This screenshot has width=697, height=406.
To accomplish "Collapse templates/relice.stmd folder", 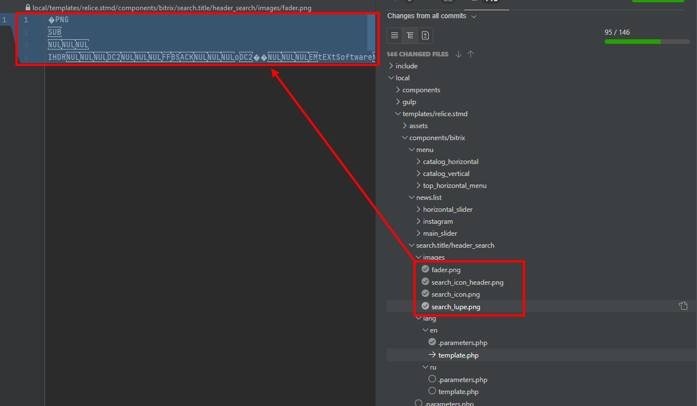I will pyautogui.click(x=397, y=114).
